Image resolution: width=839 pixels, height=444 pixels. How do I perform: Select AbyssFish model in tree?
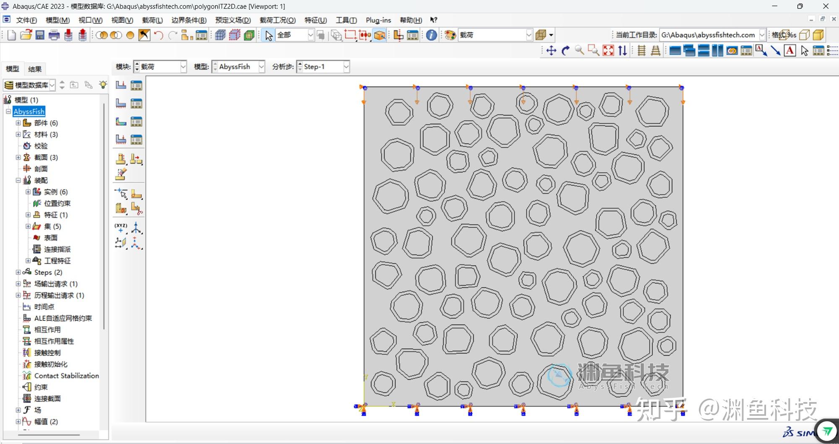(29, 112)
